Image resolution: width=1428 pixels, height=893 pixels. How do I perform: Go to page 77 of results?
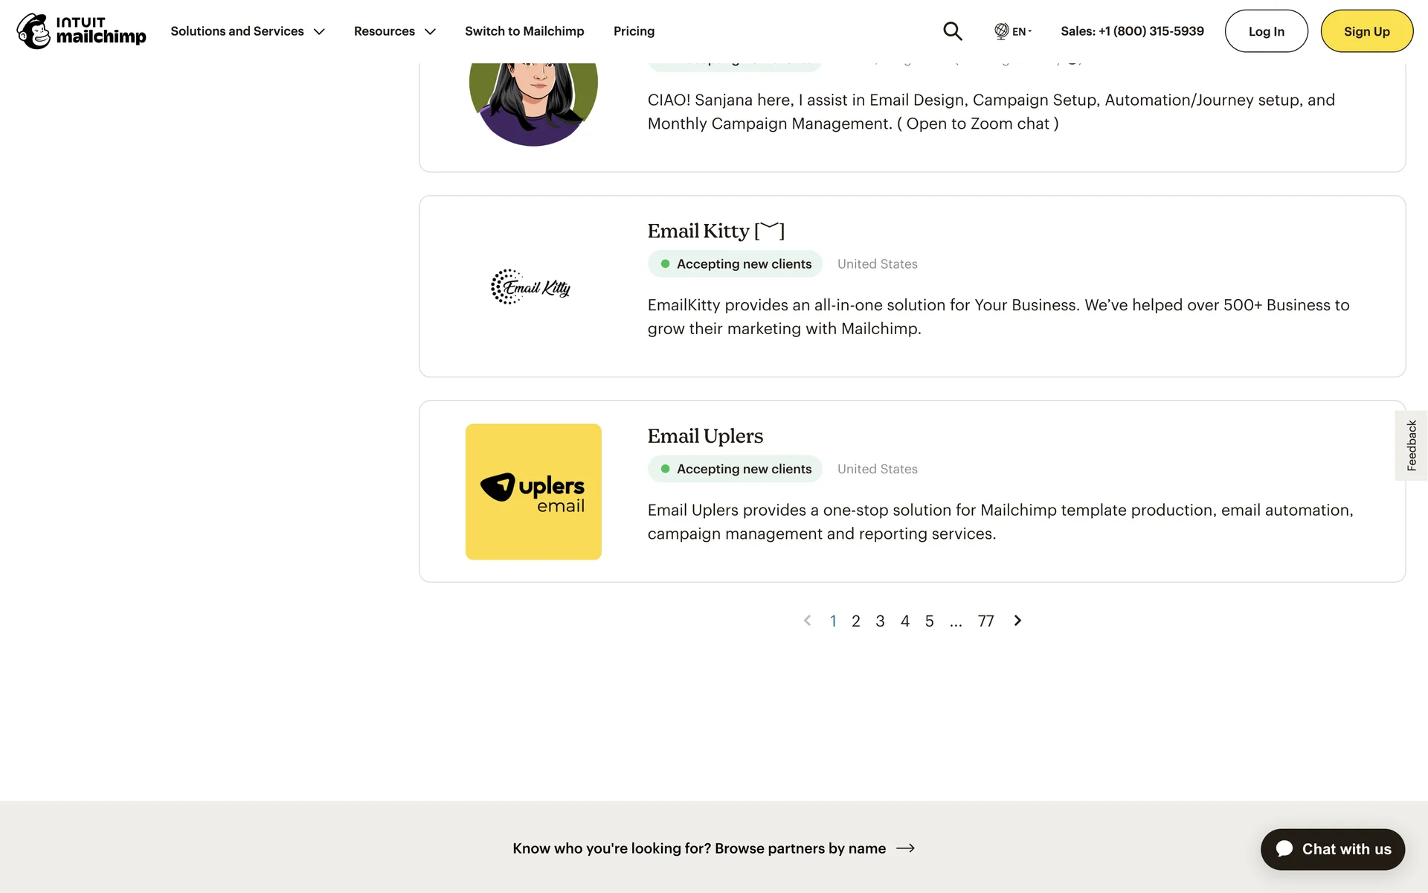(985, 621)
